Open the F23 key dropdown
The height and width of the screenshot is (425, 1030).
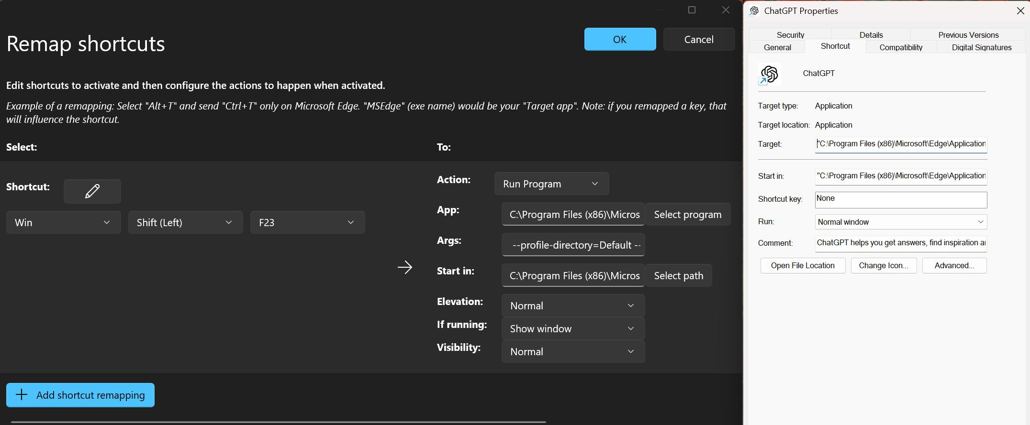[x=307, y=222]
